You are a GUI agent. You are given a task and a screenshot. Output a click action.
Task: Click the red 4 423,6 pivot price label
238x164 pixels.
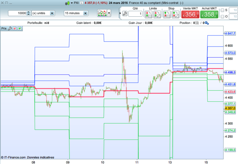tap(230, 92)
